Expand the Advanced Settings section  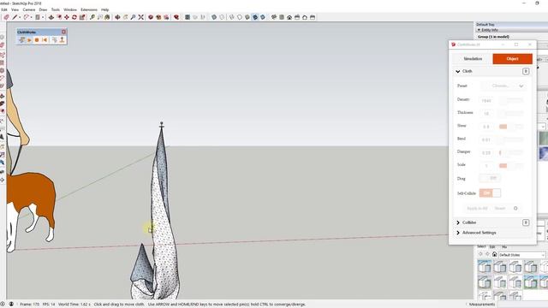458,233
